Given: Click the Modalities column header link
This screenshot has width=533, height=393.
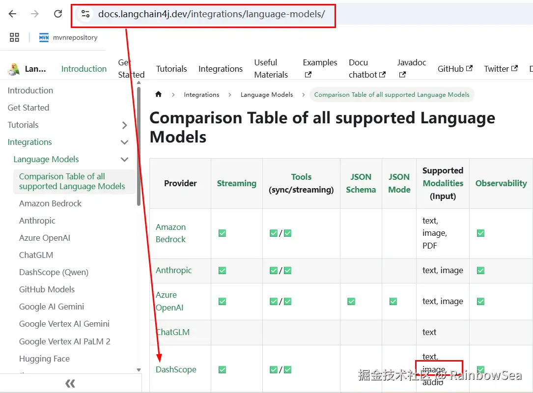Looking at the screenshot, I should (443, 184).
